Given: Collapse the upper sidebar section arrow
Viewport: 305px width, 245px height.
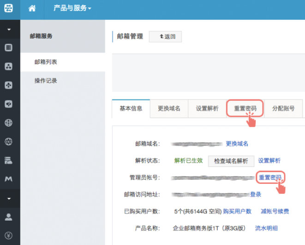Looking at the screenshot, I should (x=9, y=29).
